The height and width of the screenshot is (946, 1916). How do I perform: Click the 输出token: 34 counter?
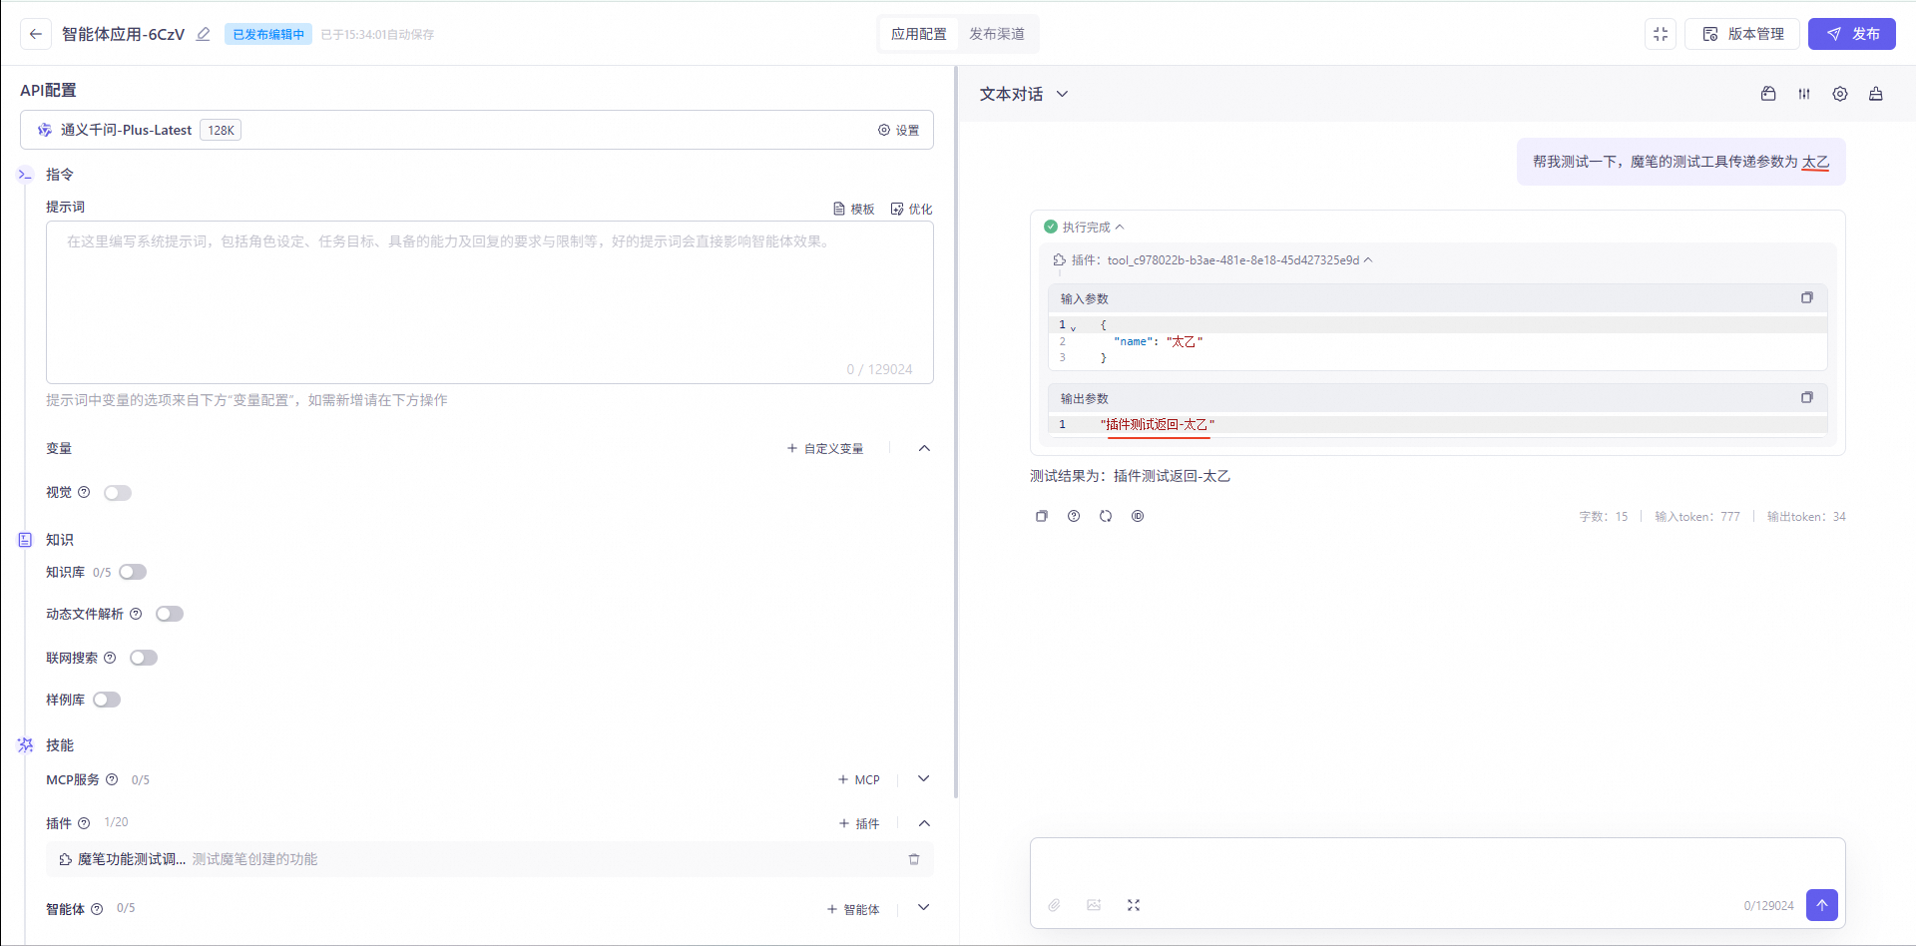1806,517
